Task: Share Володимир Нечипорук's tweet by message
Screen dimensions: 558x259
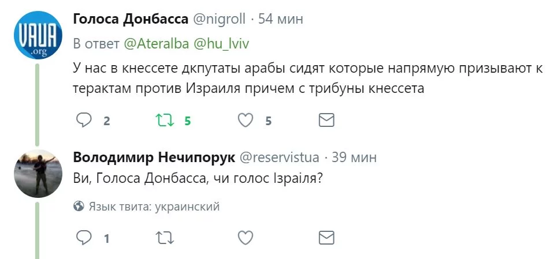Action: click(326, 237)
